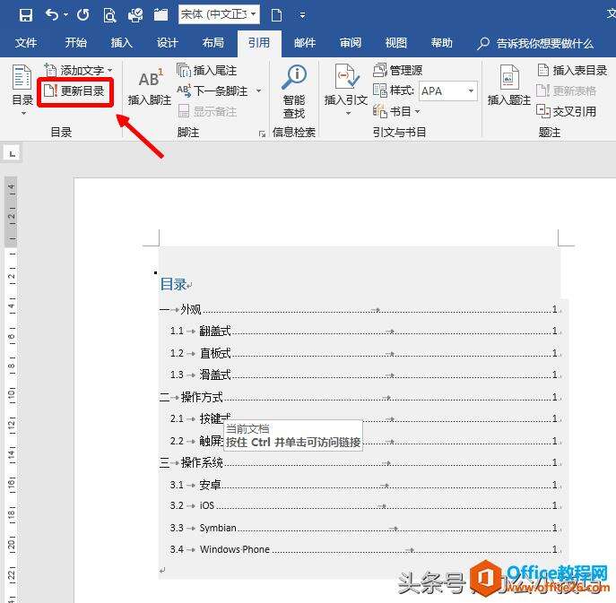This screenshot has height=603, width=616.
Task: Open the 脚注 dialog launcher
Action: [x=262, y=134]
